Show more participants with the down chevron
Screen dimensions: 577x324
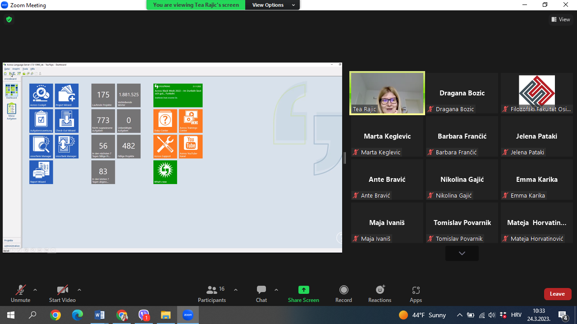[x=462, y=253]
